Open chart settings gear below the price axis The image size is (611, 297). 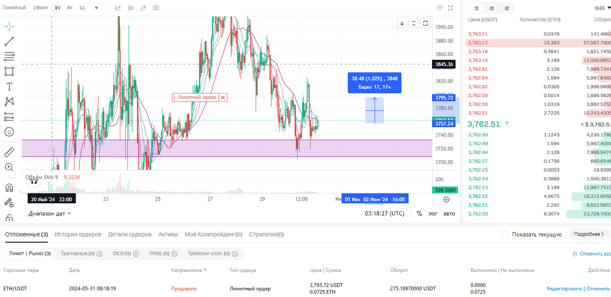pos(446,200)
